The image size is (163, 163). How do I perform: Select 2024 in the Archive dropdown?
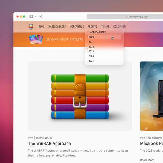pyautogui.click(x=91, y=56)
